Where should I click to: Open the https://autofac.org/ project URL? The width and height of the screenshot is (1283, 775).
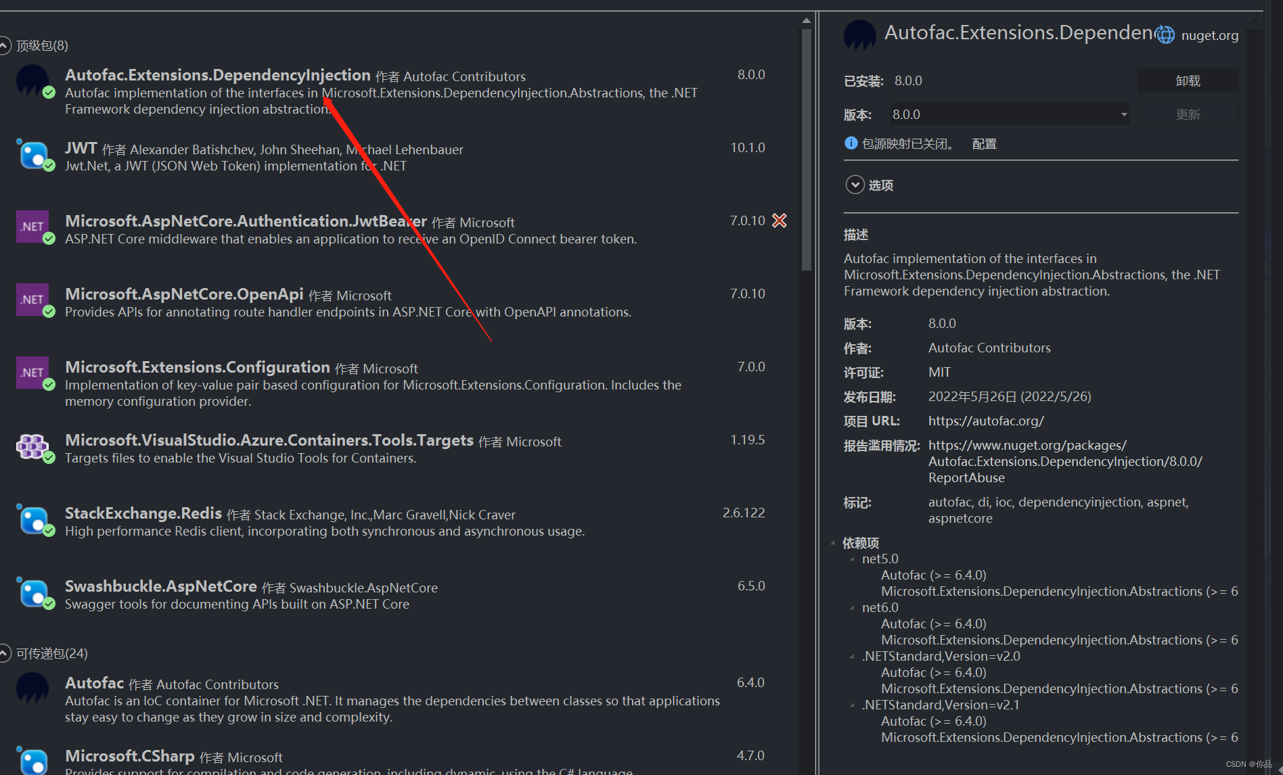[x=986, y=421]
